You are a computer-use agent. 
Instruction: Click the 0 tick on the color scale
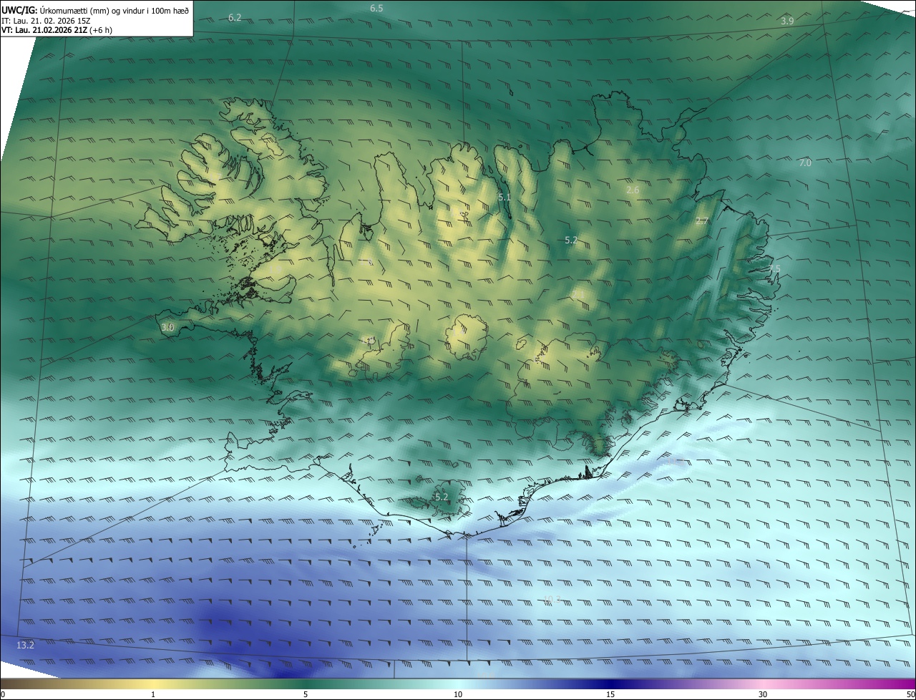point(3,694)
